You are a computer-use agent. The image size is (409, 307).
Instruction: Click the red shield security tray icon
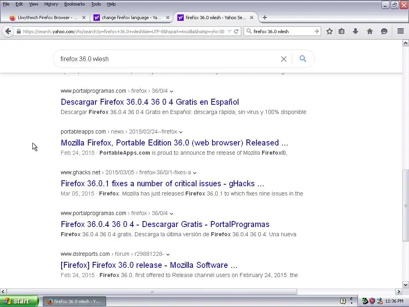pyautogui.click(x=372, y=301)
